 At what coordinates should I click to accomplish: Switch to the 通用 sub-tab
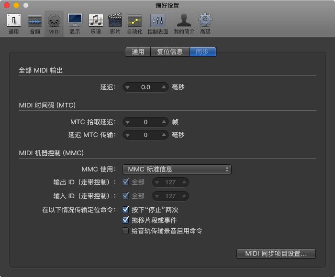coord(138,52)
